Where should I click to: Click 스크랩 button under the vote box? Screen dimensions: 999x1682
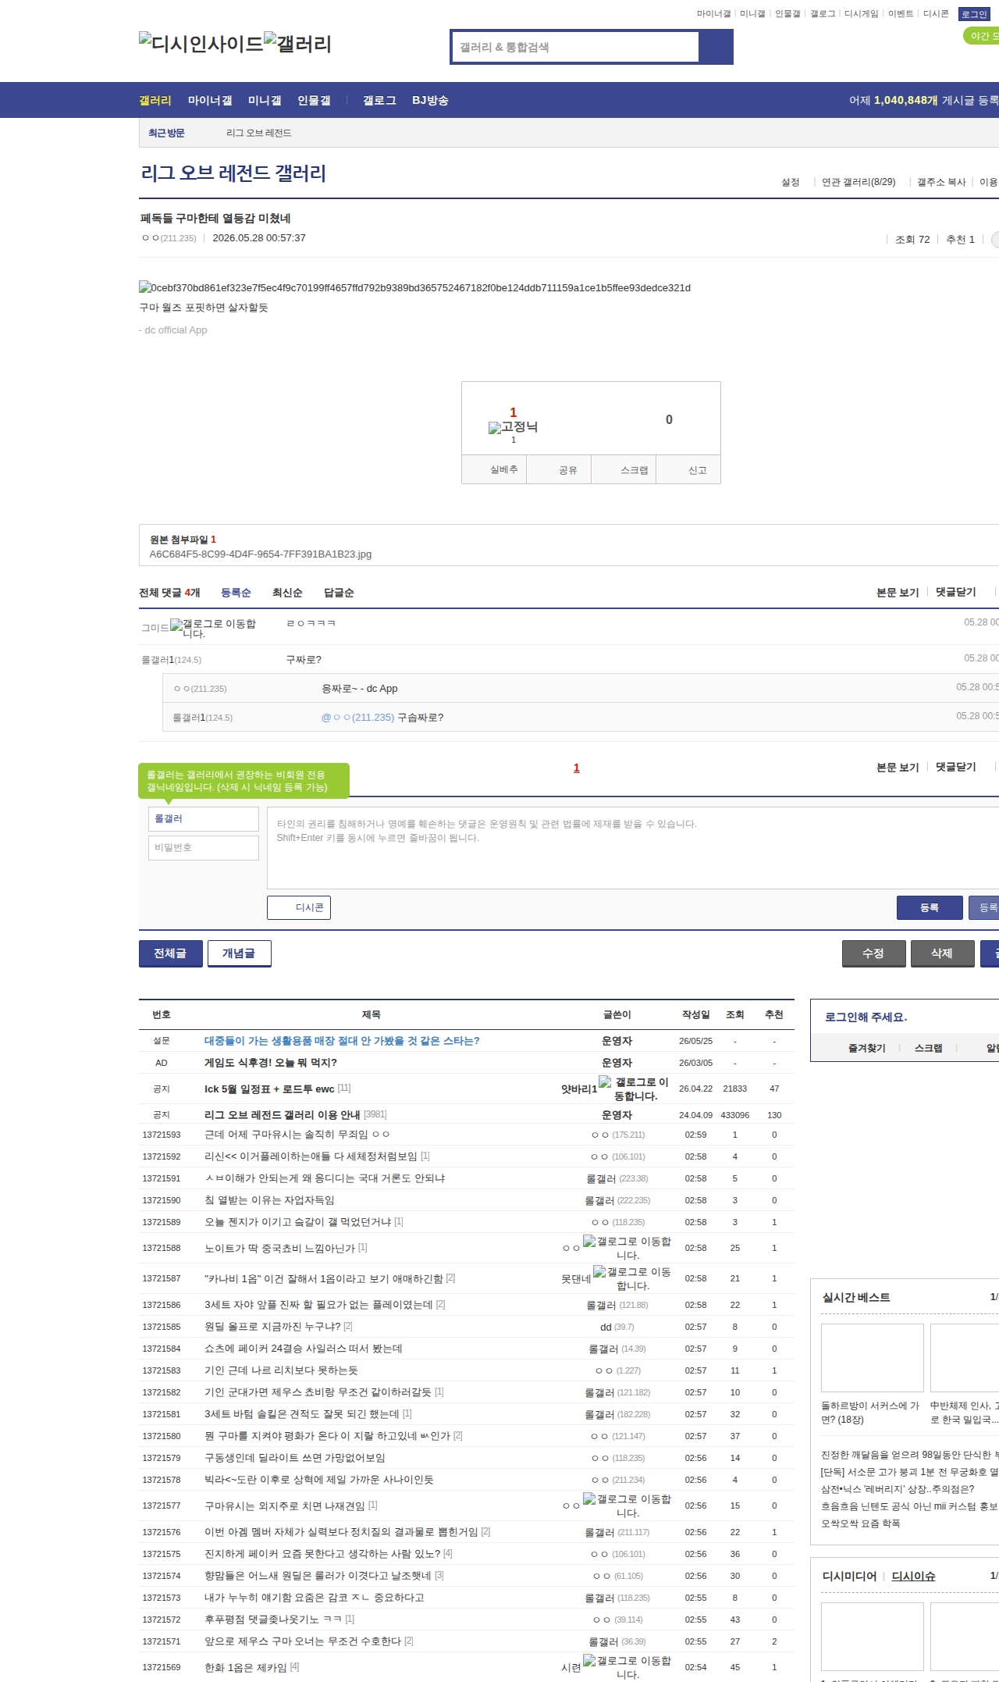(x=624, y=469)
